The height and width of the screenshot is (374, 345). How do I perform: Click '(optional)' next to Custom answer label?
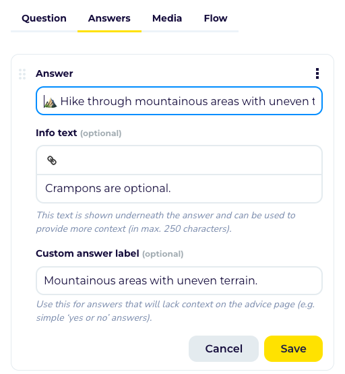pos(163,254)
